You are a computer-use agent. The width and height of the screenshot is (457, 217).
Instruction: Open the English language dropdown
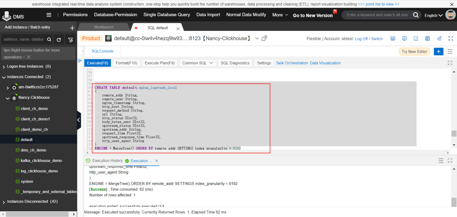[x=433, y=15]
